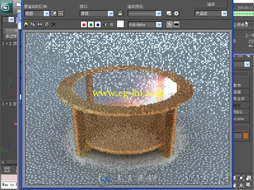This screenshot has width=254, height=190.
Task: Open the dropdown in right command panel
Action: pos(242,64)
